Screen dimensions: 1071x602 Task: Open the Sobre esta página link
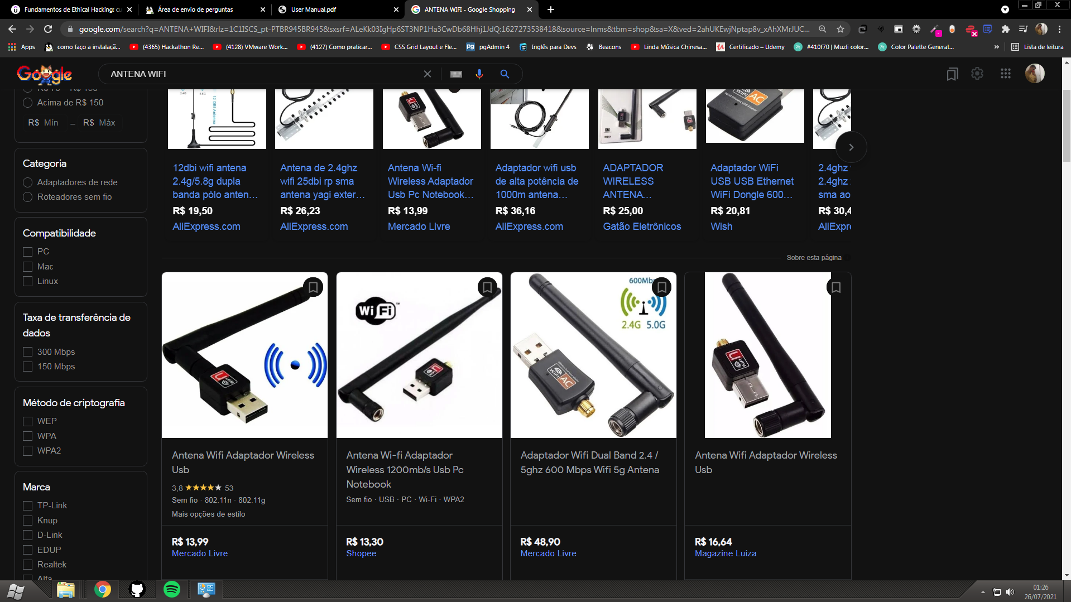click(814, 258)
